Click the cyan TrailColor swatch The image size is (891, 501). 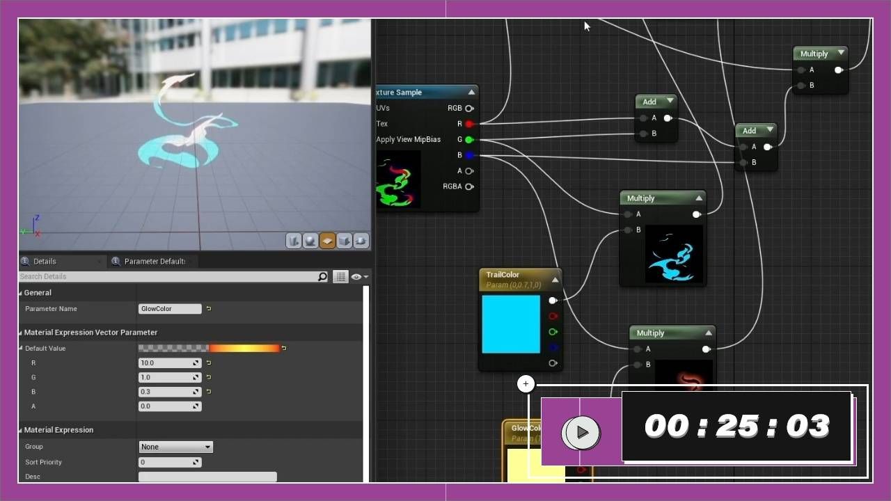511,324
